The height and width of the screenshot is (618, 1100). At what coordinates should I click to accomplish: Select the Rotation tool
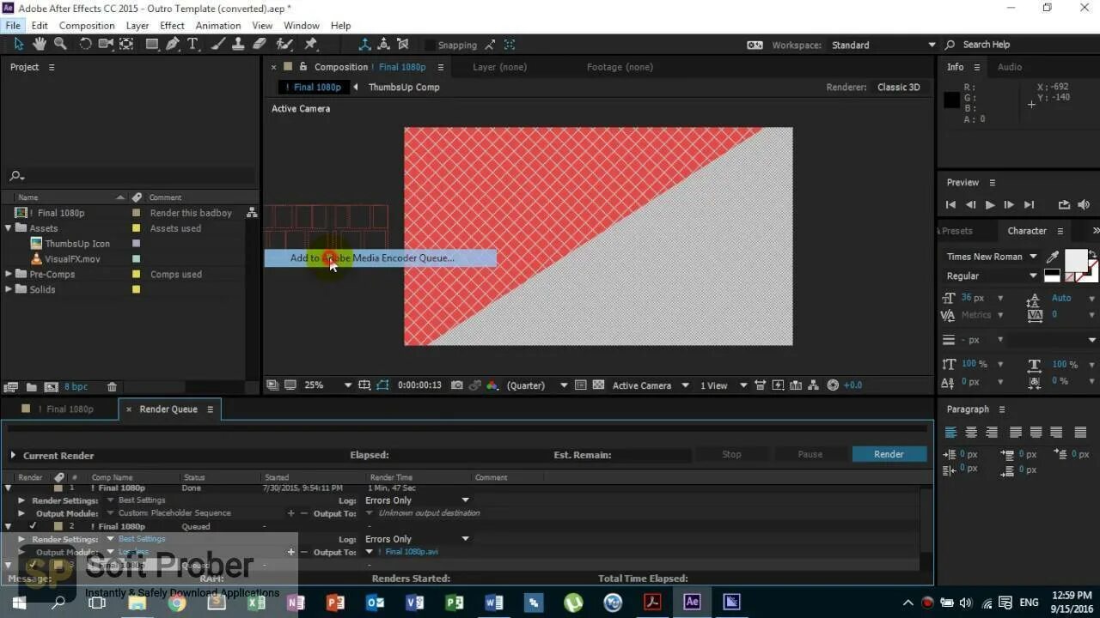click(85, 44)
